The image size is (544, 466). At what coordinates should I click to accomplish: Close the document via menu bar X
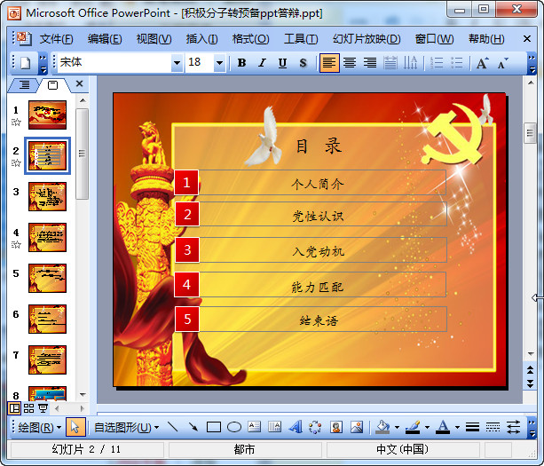[526, 39]
